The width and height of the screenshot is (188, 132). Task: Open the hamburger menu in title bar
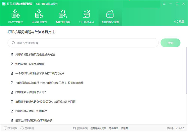tap(164, 4)
